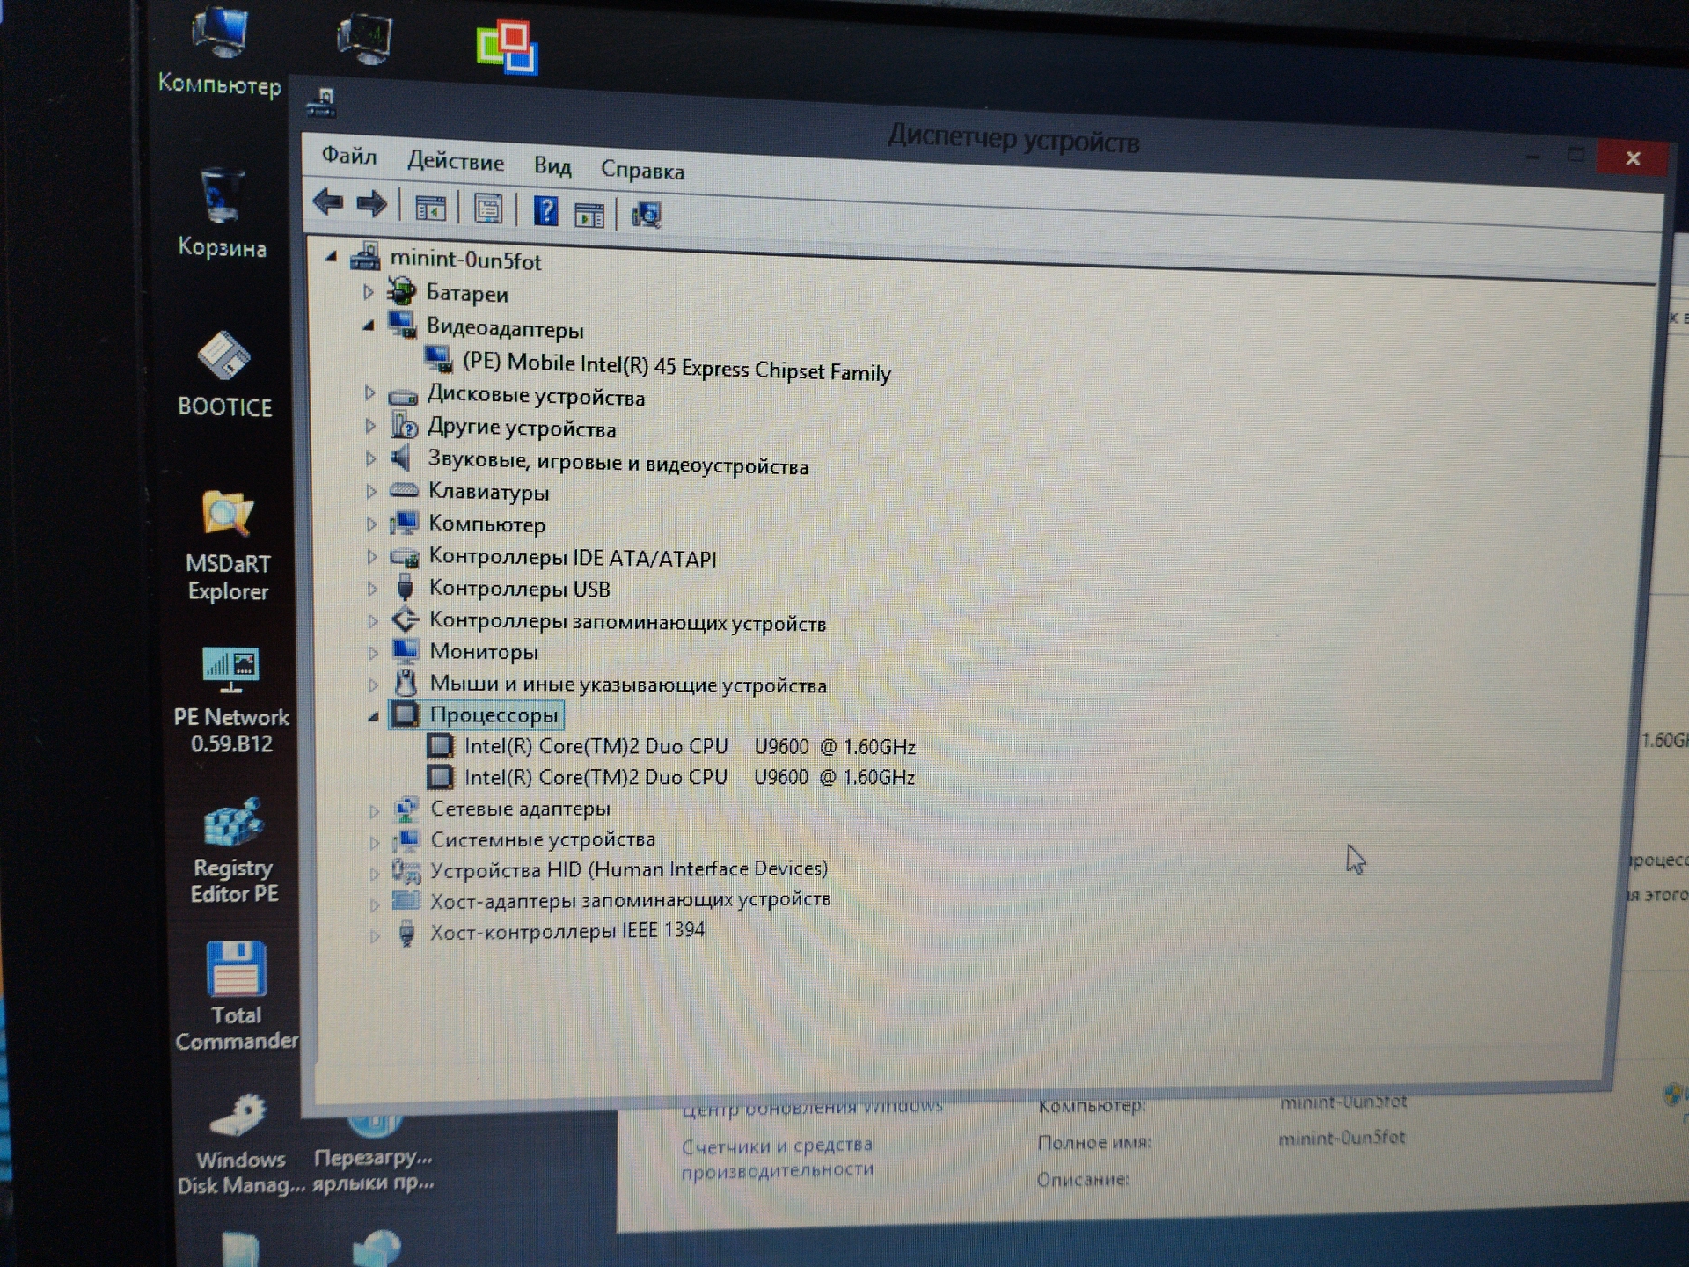Viewport: 1689px width, 1267px height.
Task: Collapse the Видеоадаптеры category
Action: tap(369, 326)
